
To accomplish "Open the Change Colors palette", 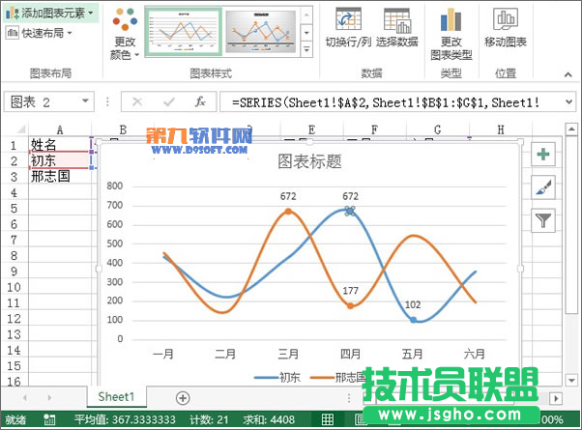I will [x=125, y=34].
